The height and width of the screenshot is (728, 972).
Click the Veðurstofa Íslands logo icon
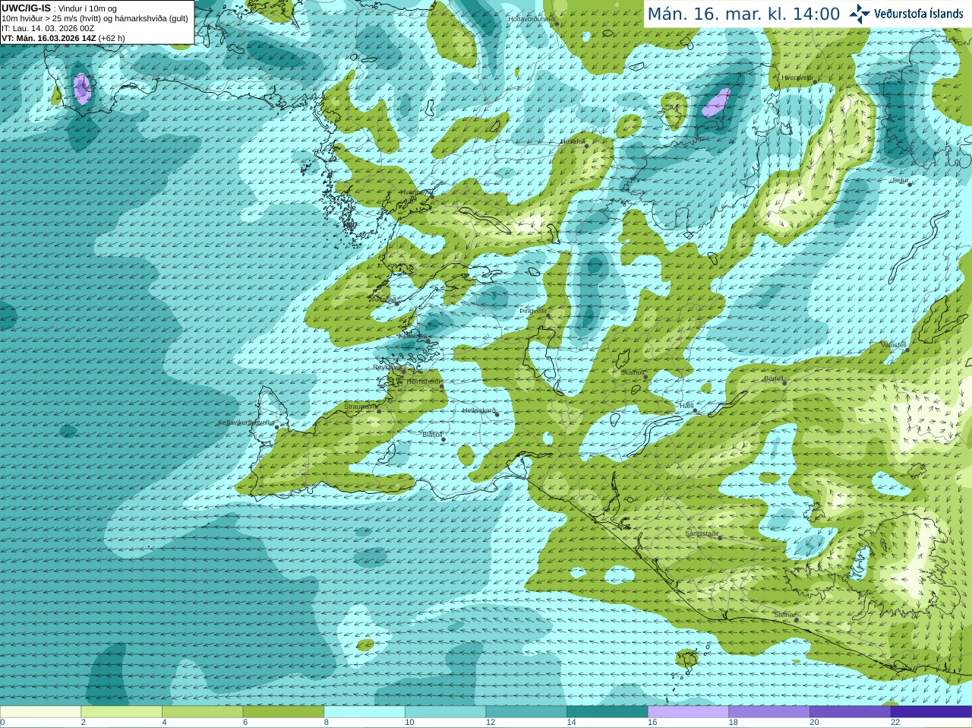tap(860, 14)
